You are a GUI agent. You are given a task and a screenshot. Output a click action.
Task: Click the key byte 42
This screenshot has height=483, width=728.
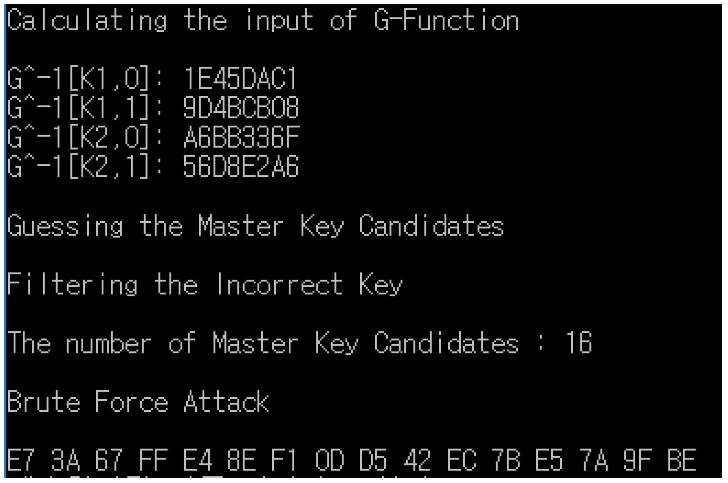tap(417, 460)
